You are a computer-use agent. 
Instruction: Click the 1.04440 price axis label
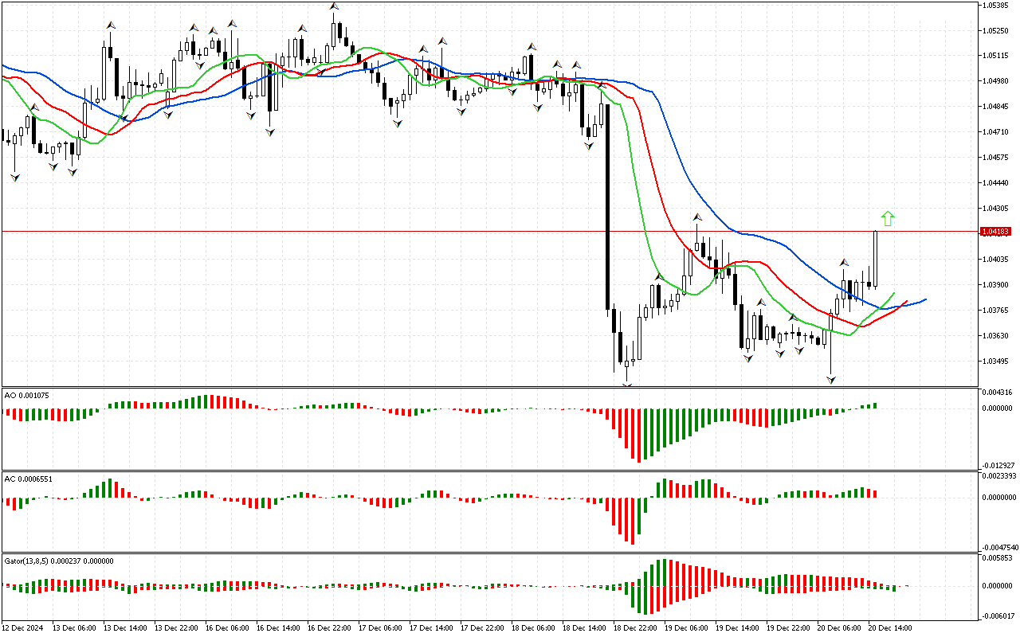point(996,183)
